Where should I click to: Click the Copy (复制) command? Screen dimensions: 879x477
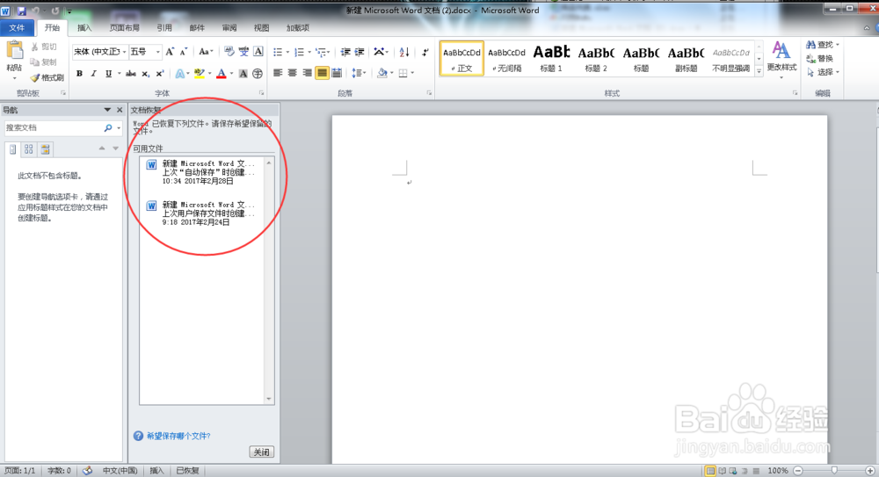[44, 62]
